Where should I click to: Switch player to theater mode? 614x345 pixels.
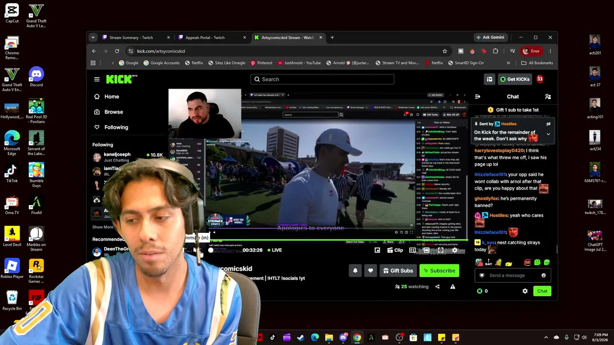tap(426, 250)
